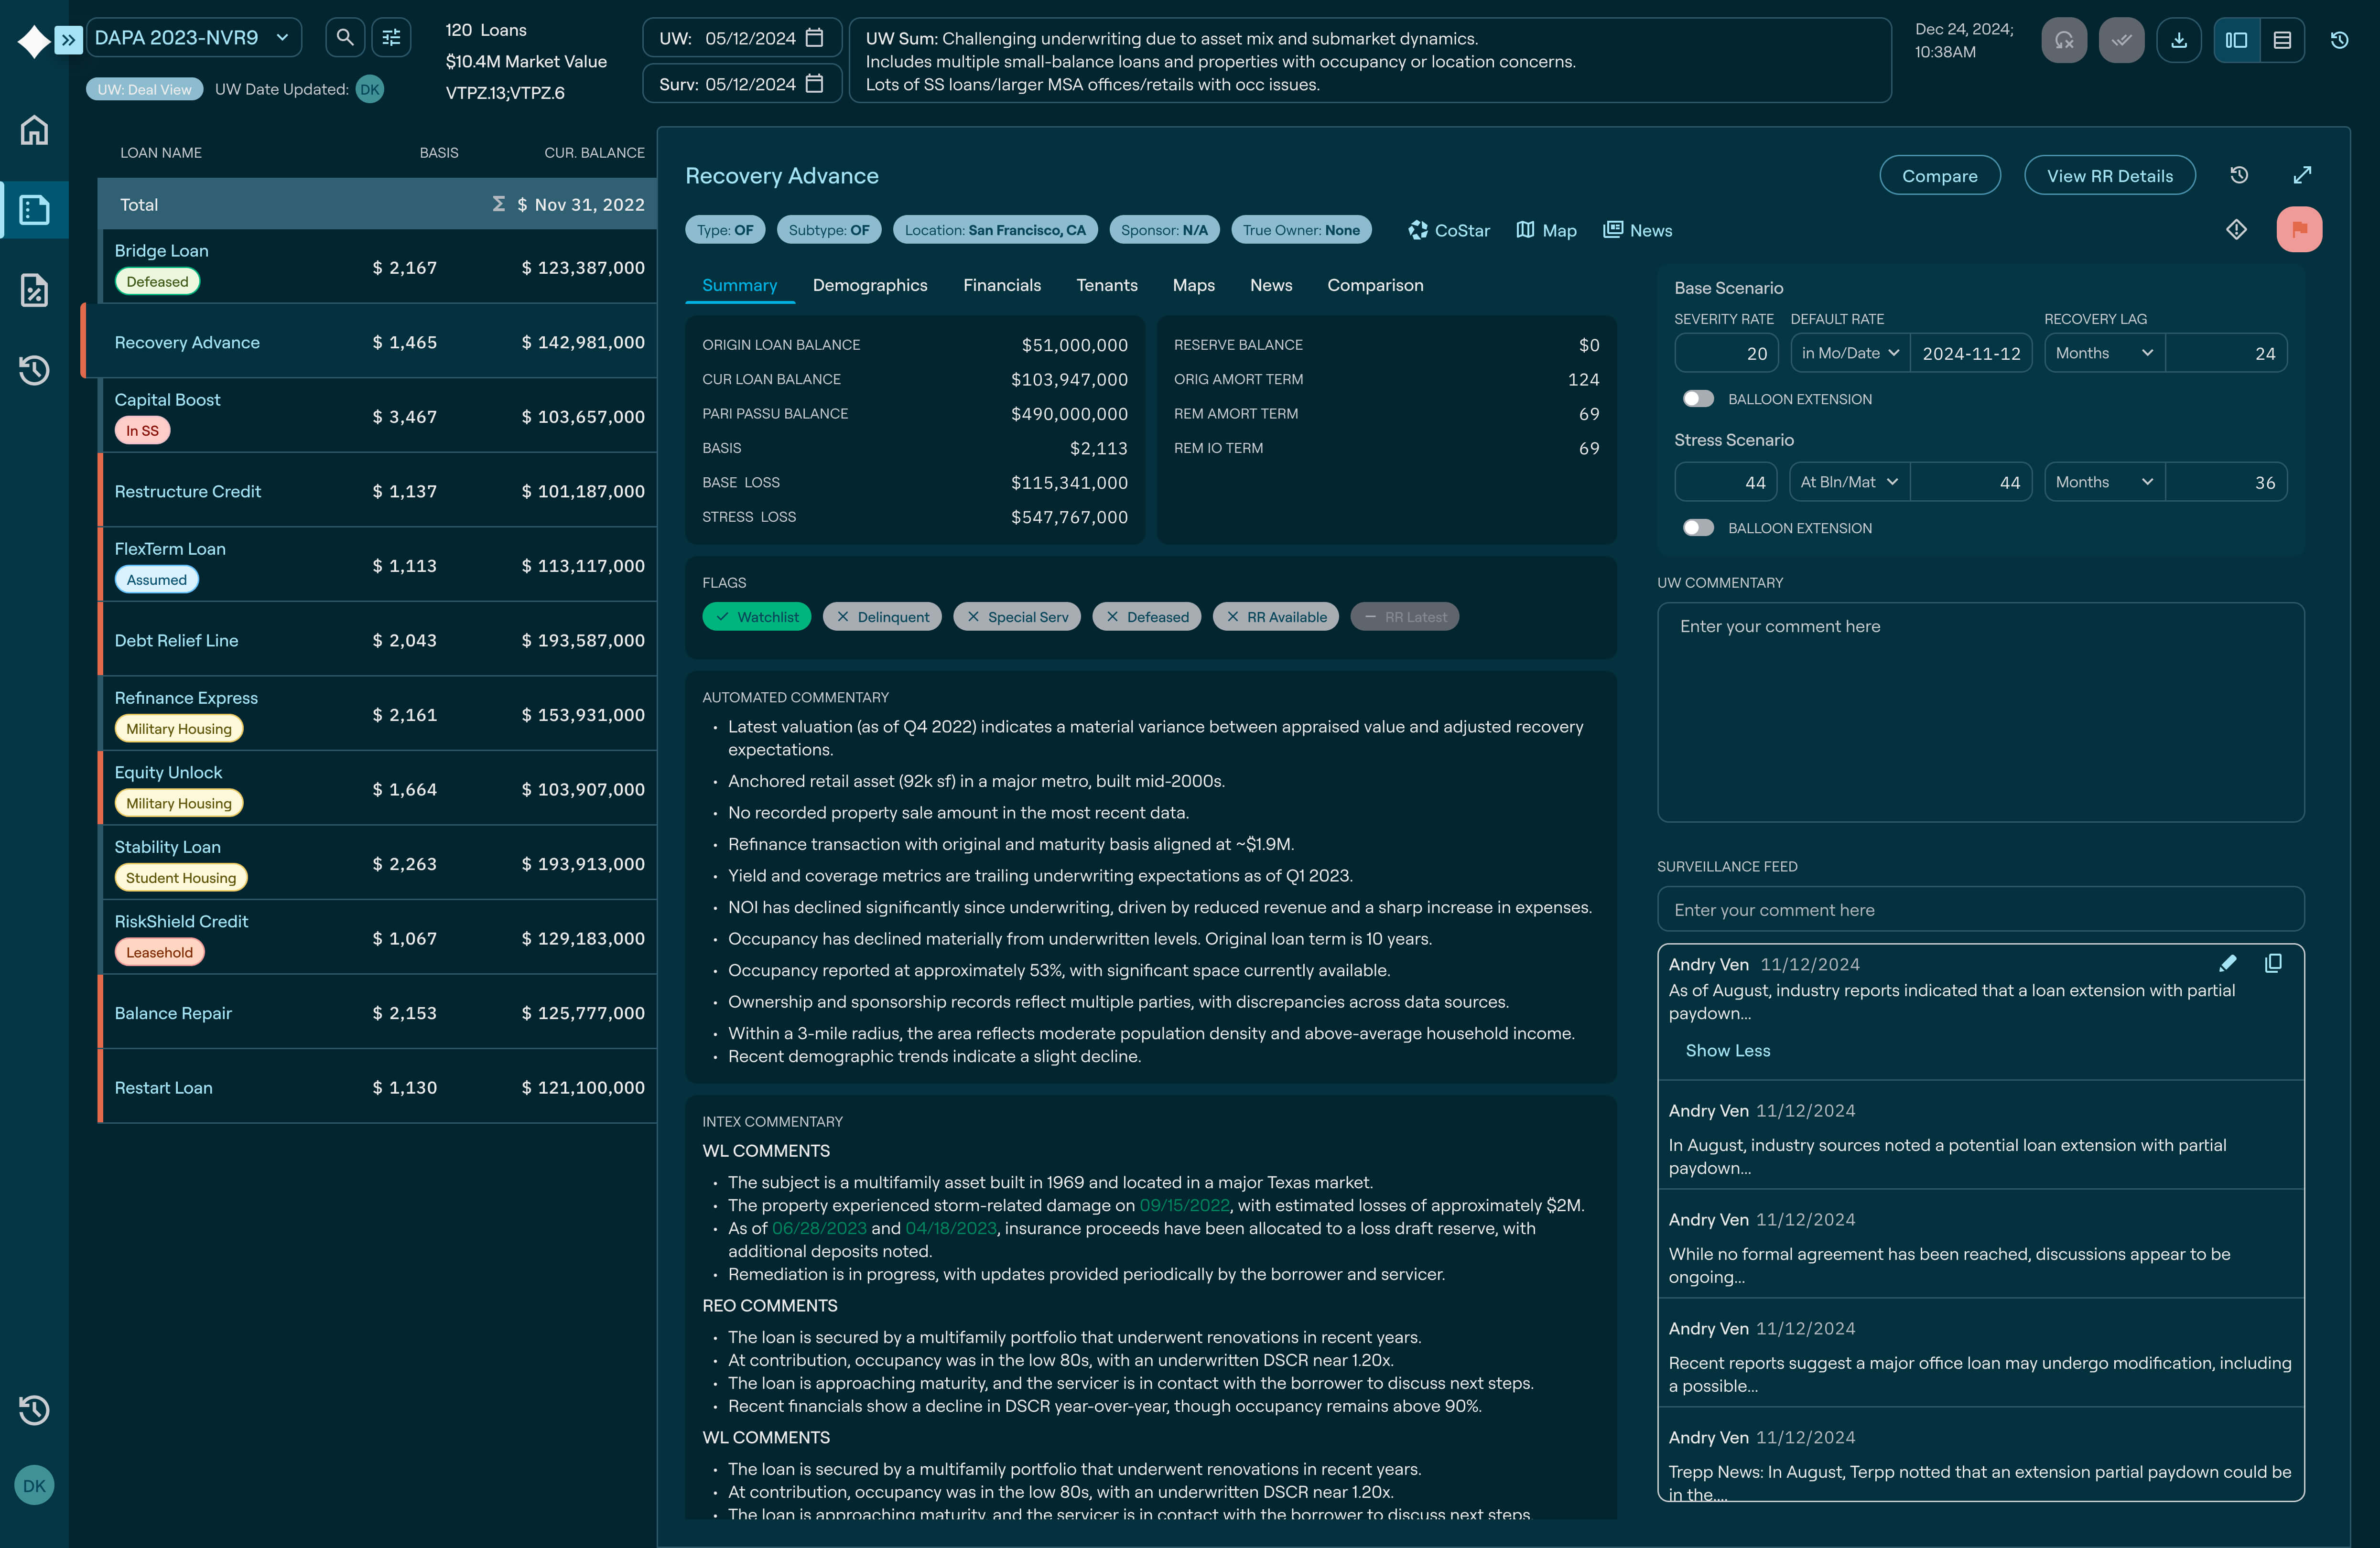The image size is (2380, 1548).
Task: Open the 'At Bln/Mat' stress dropdown
Action: click(x=1849, y=482)
